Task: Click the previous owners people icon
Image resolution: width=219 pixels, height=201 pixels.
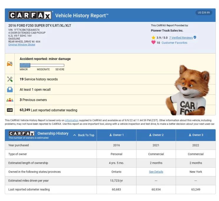Action: pyautogui.click(x=10, y=100)
